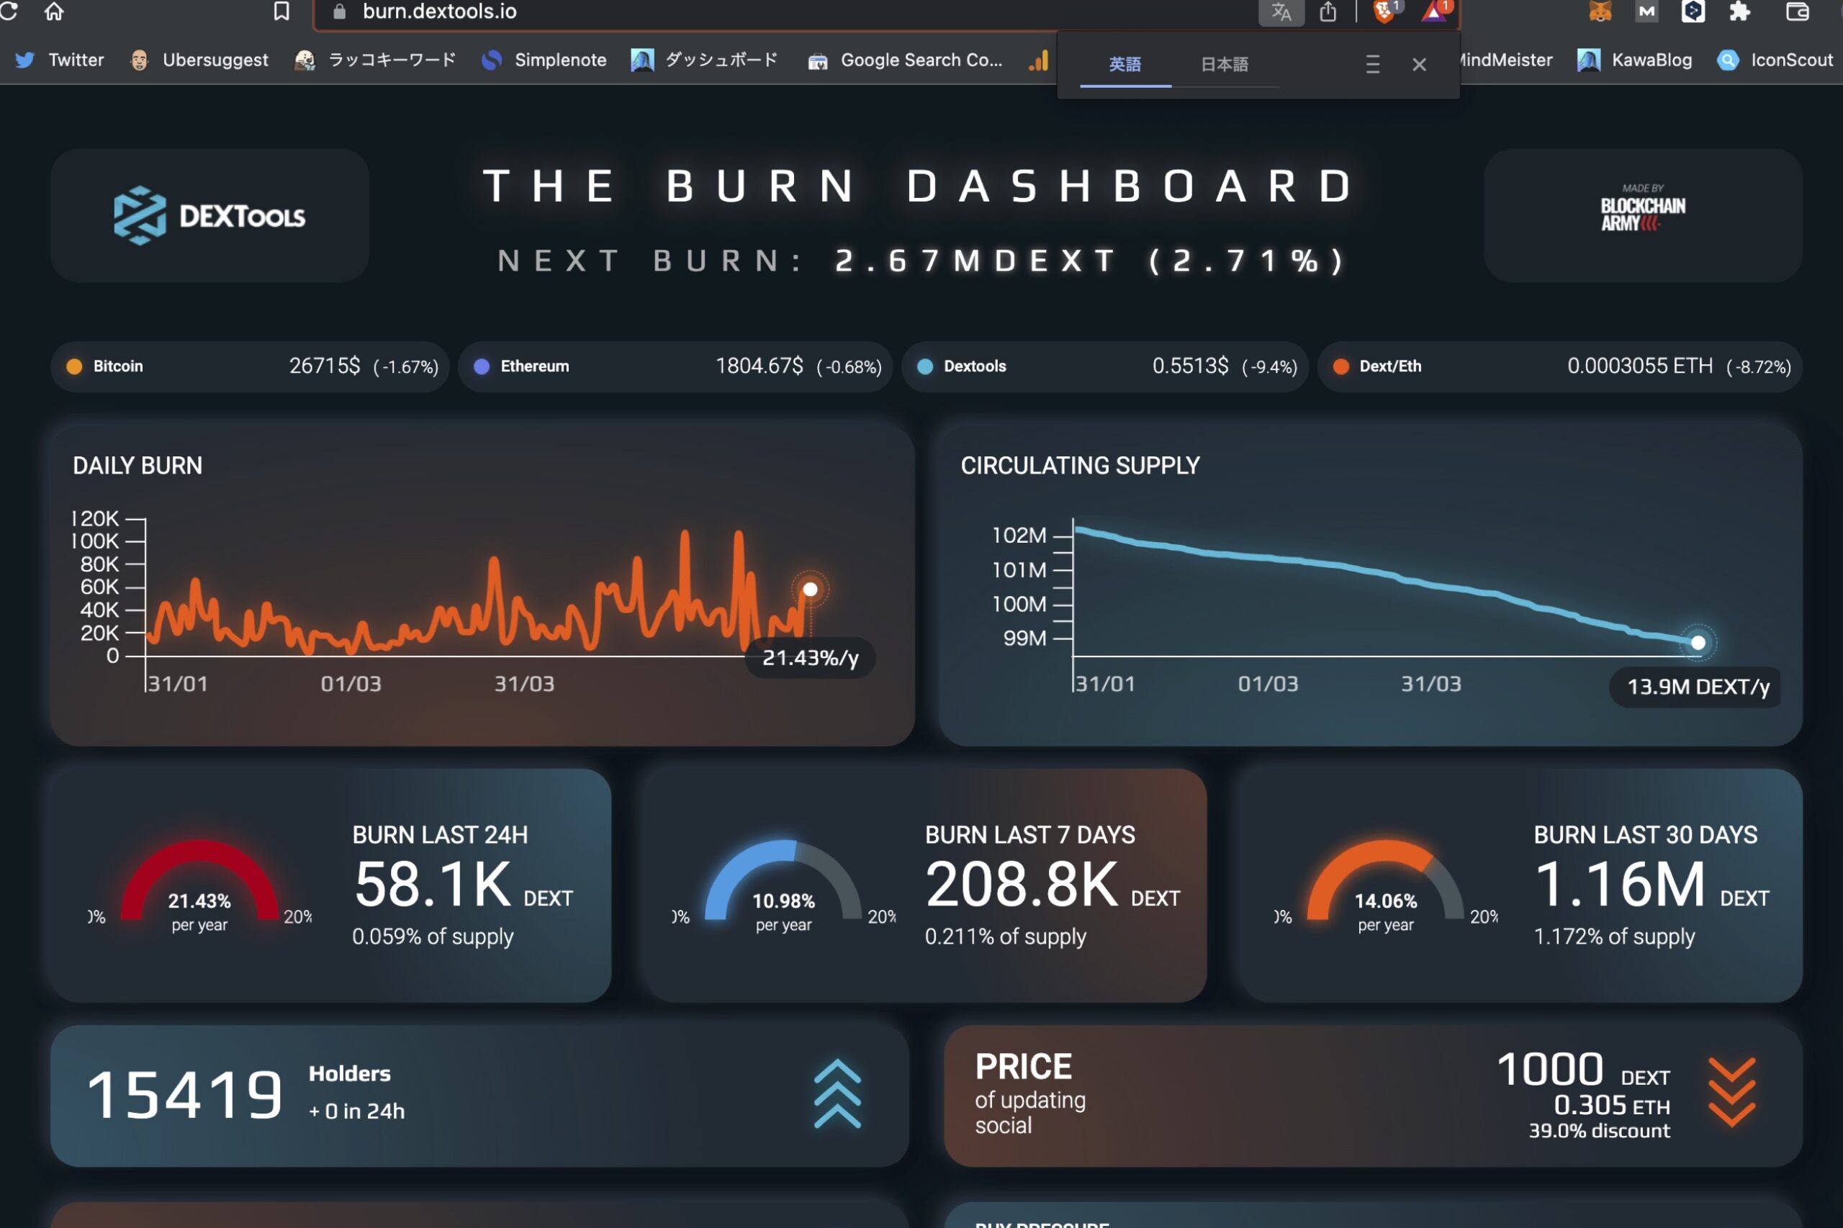
Task: Close the translate popup
Action: [1419, 64]
